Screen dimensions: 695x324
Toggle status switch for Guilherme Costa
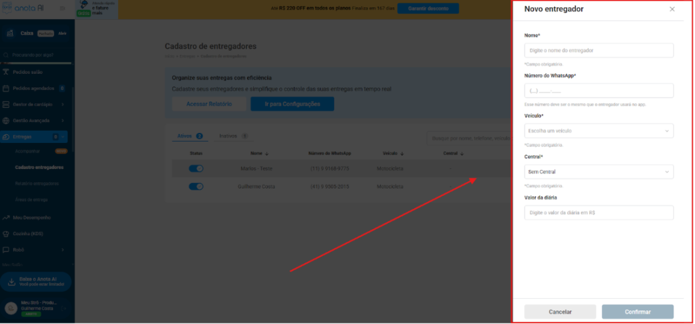point(196,186)
